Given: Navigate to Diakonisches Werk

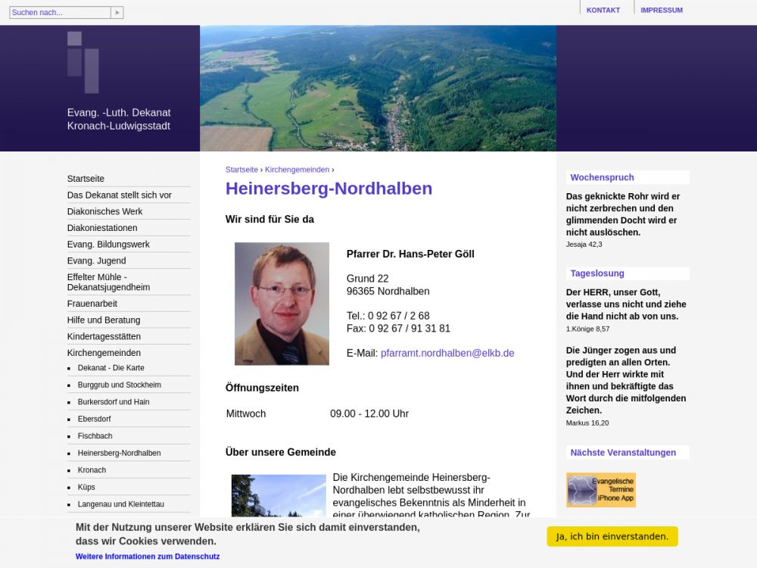Looking at the screenshot, I should click(x=104, y=211).
